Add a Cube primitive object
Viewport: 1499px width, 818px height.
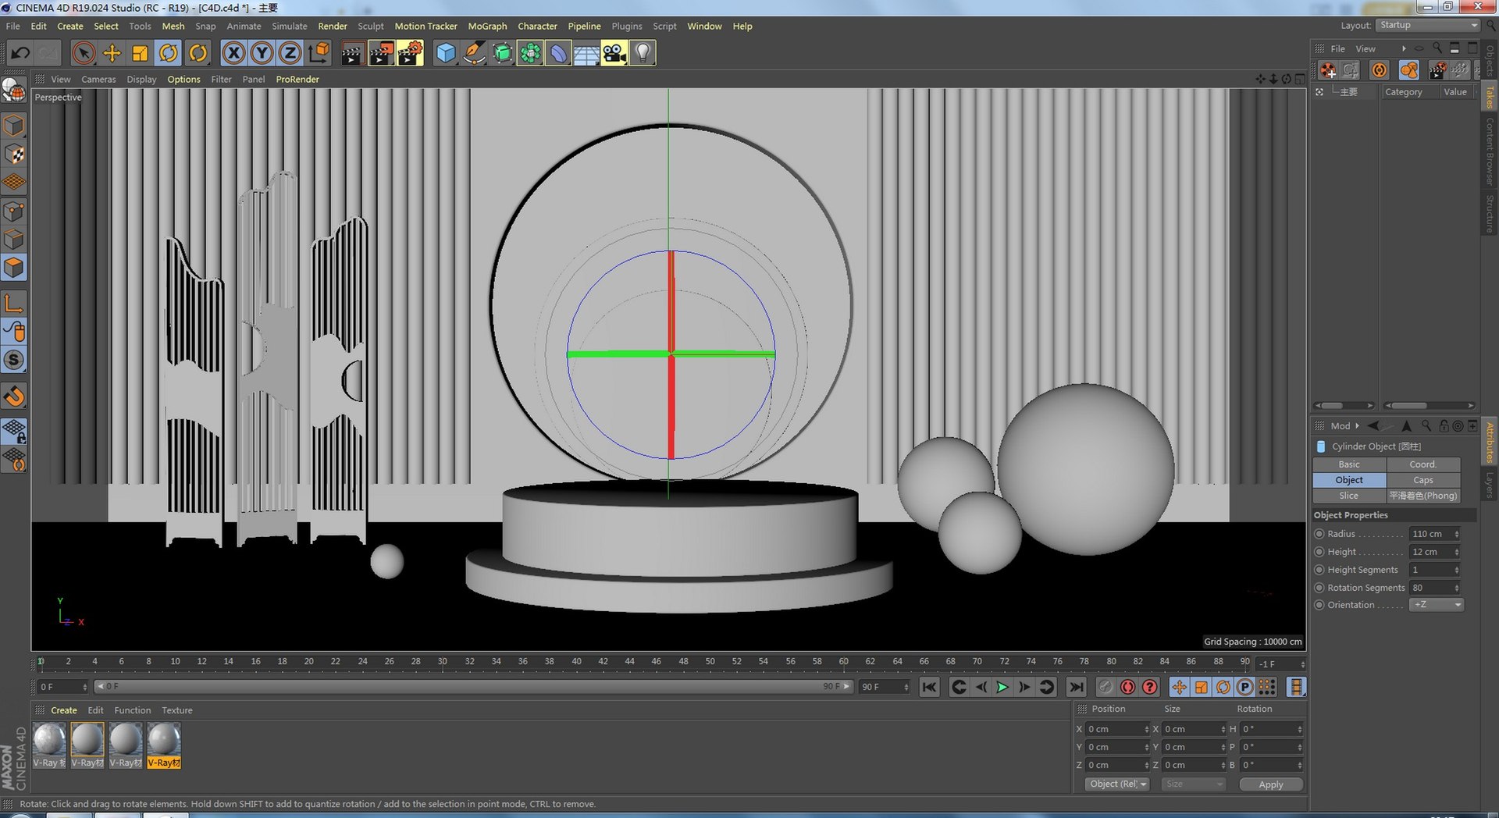[x=445, y=53]
